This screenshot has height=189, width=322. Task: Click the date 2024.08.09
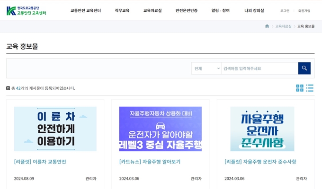[24, 179]
